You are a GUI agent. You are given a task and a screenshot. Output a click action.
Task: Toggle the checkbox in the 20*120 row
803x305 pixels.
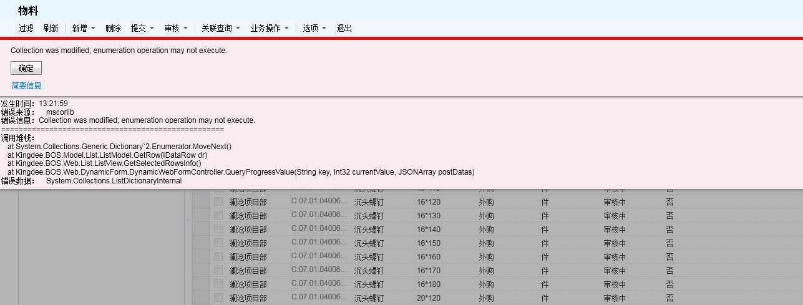point(218,298)
